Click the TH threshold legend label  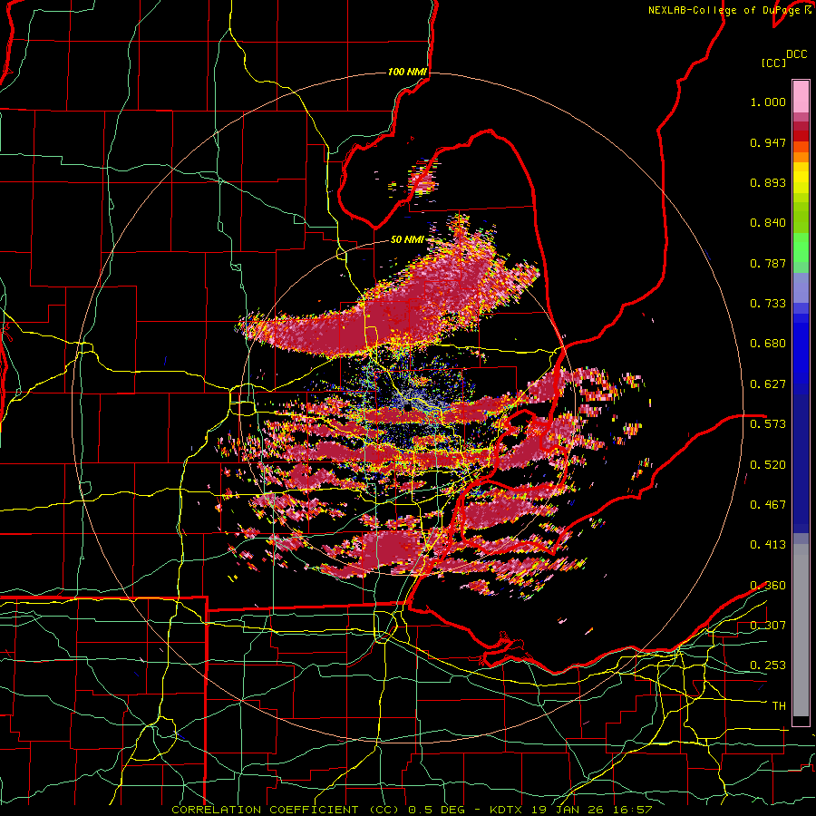pyautogui.click(x=779, y=706)
